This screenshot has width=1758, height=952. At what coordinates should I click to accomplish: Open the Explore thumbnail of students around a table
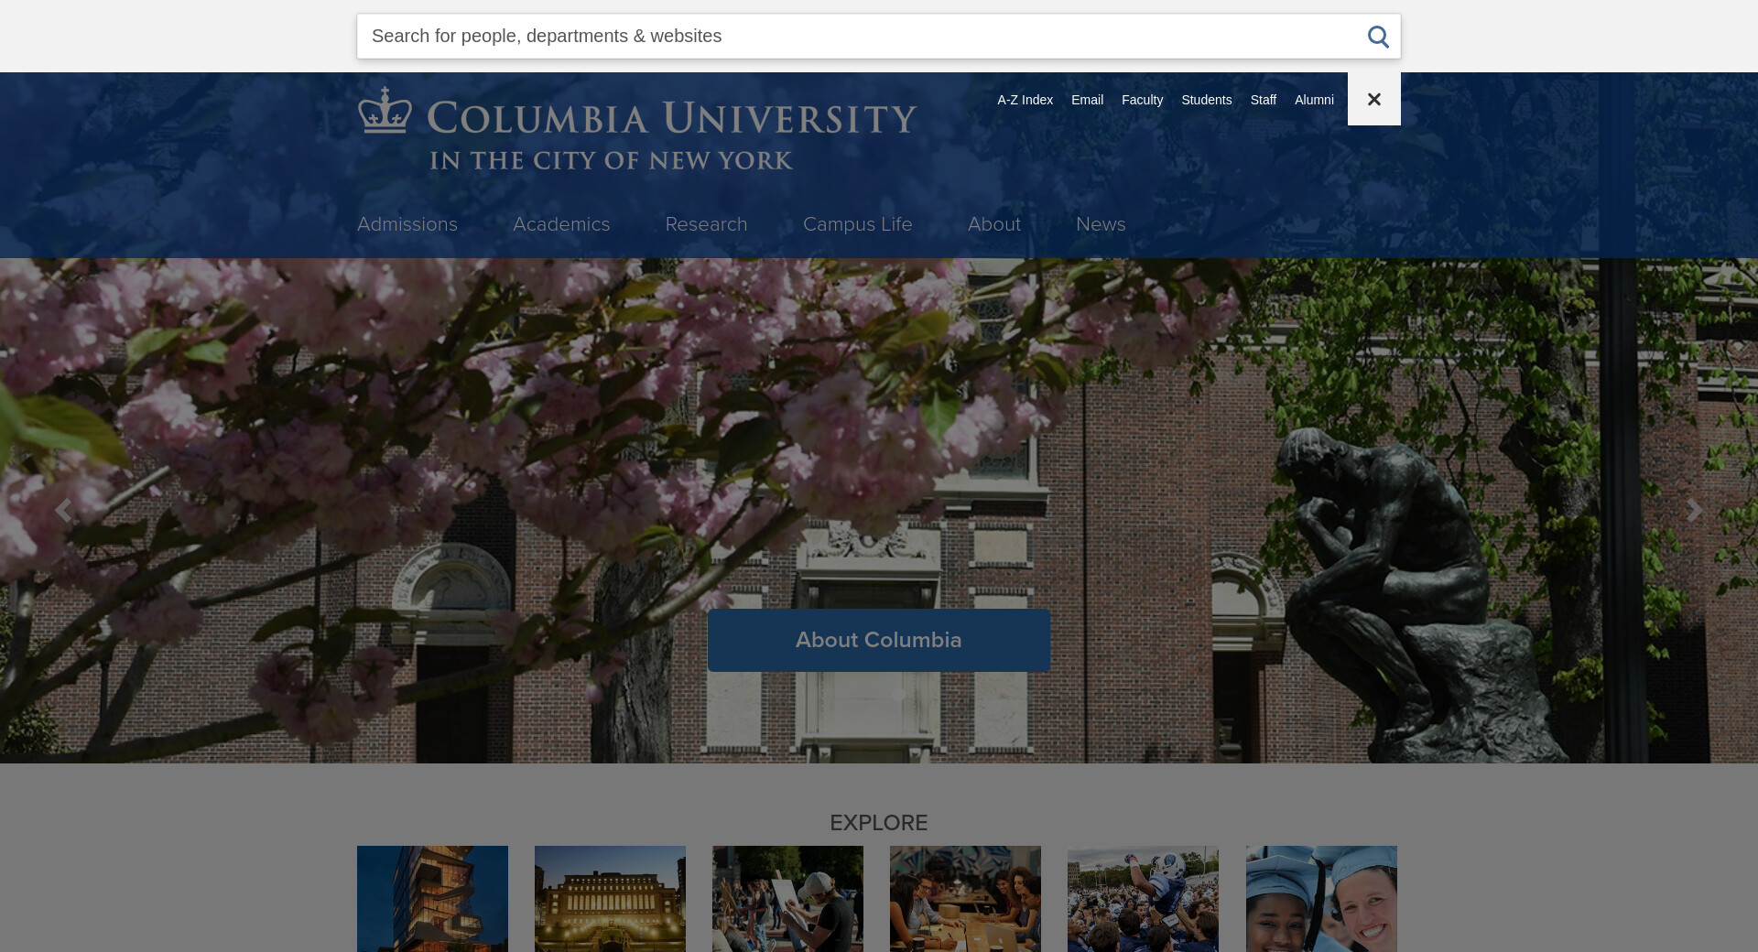coord(965,899)
